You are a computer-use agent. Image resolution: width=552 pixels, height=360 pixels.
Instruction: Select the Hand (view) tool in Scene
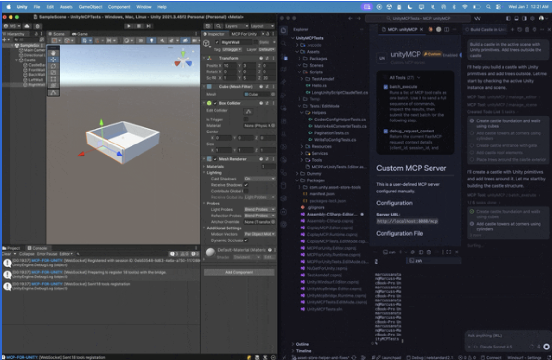53,53
